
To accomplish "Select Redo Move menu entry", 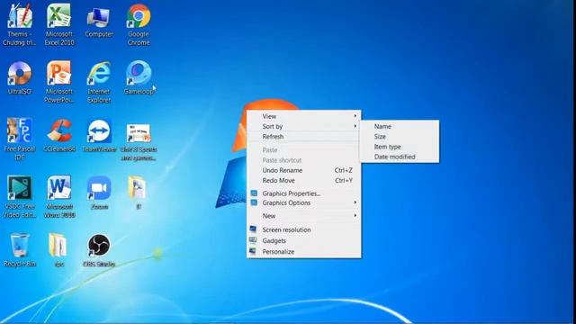I will (304, 181).
